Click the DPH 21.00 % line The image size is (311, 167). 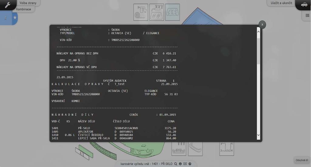[x=118, y=60]
